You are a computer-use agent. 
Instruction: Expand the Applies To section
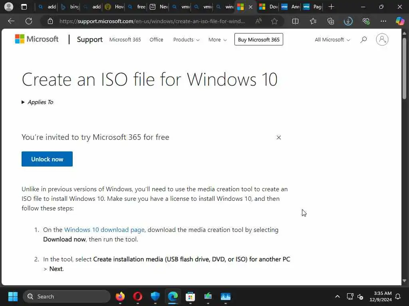pos(37,102)
